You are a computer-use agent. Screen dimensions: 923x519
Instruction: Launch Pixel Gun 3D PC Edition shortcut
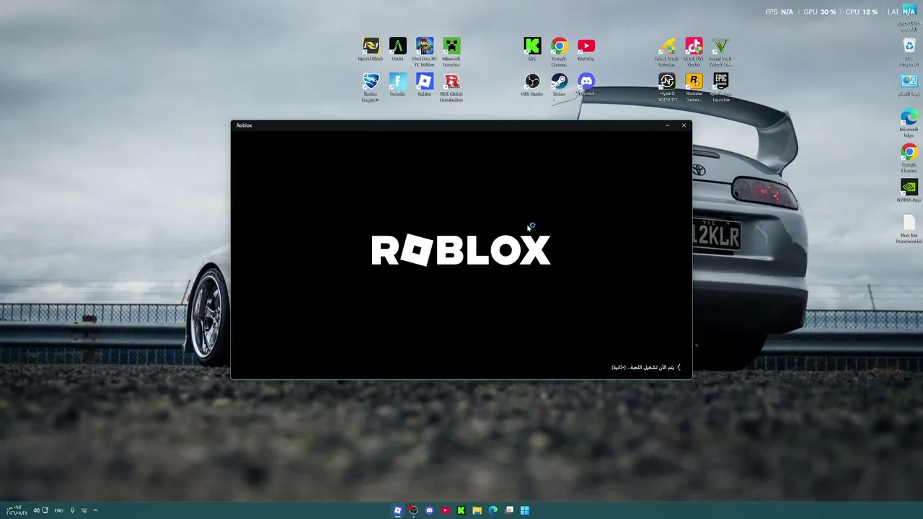tap(425, 52)
